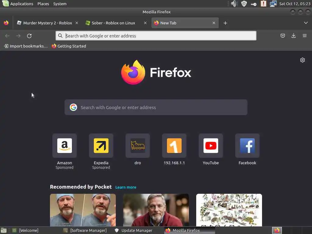Click Import bookmarks in bookmarks toolbar

pos(26,46)
